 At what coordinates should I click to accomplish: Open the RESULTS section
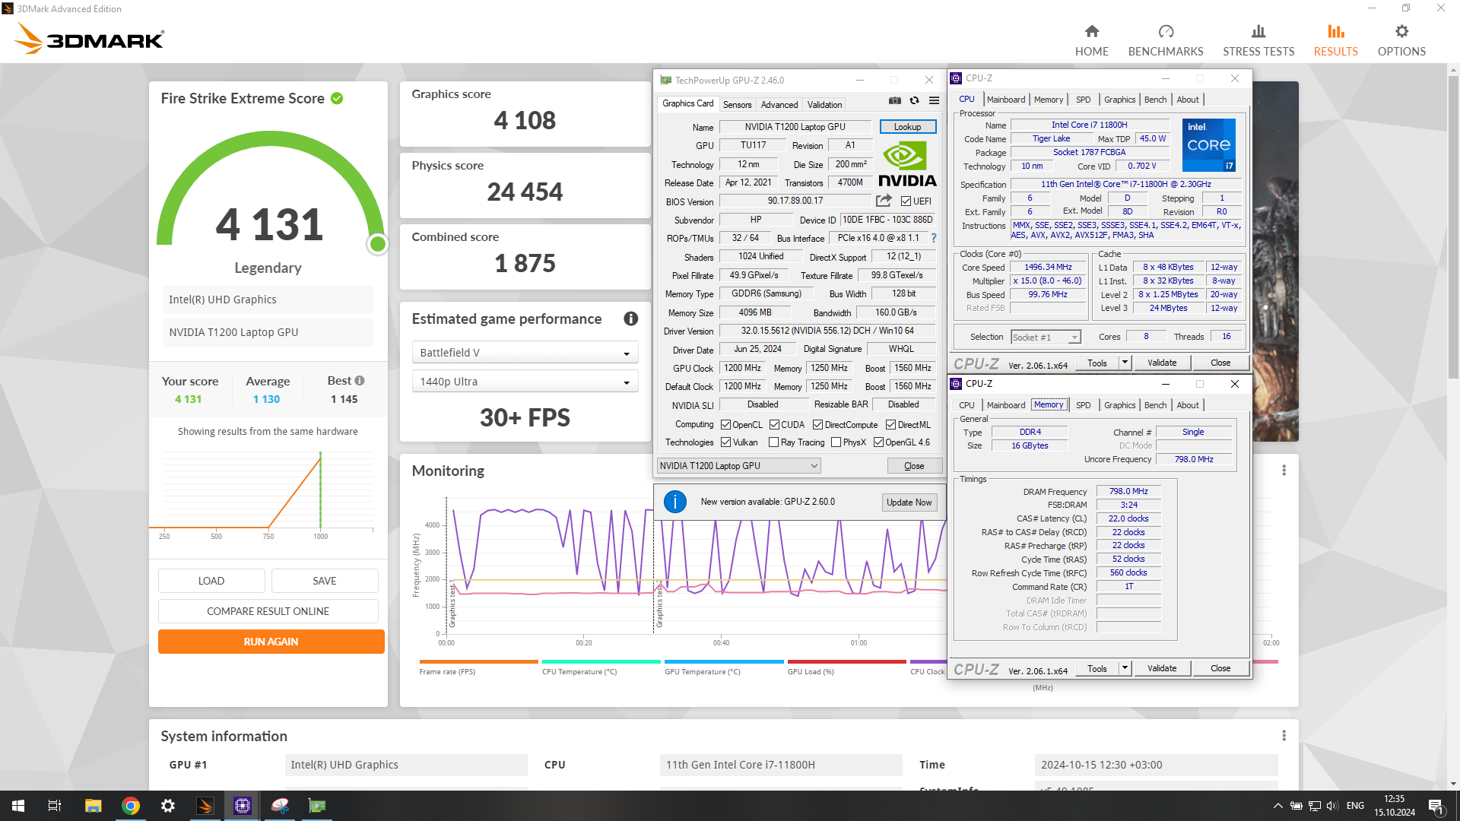tap(1335, 40)
